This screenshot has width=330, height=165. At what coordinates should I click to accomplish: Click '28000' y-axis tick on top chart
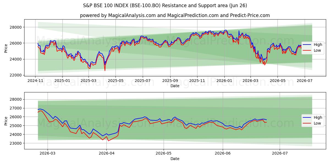click(x=16, y=27)
